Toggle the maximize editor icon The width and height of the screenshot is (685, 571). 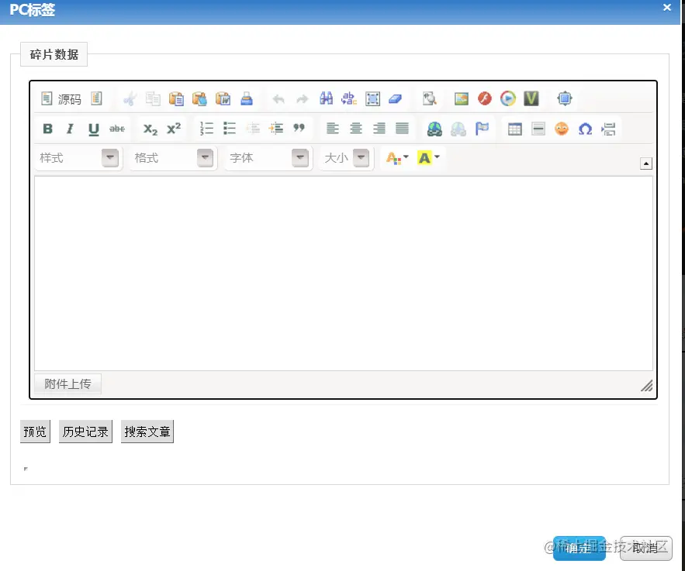click(565, 99)
